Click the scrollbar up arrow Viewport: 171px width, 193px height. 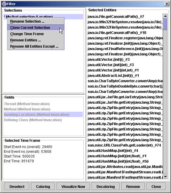[x=165, y=16]
